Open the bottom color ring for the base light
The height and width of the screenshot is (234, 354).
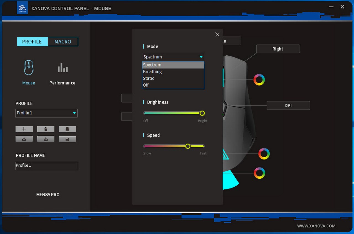point(259,173)
